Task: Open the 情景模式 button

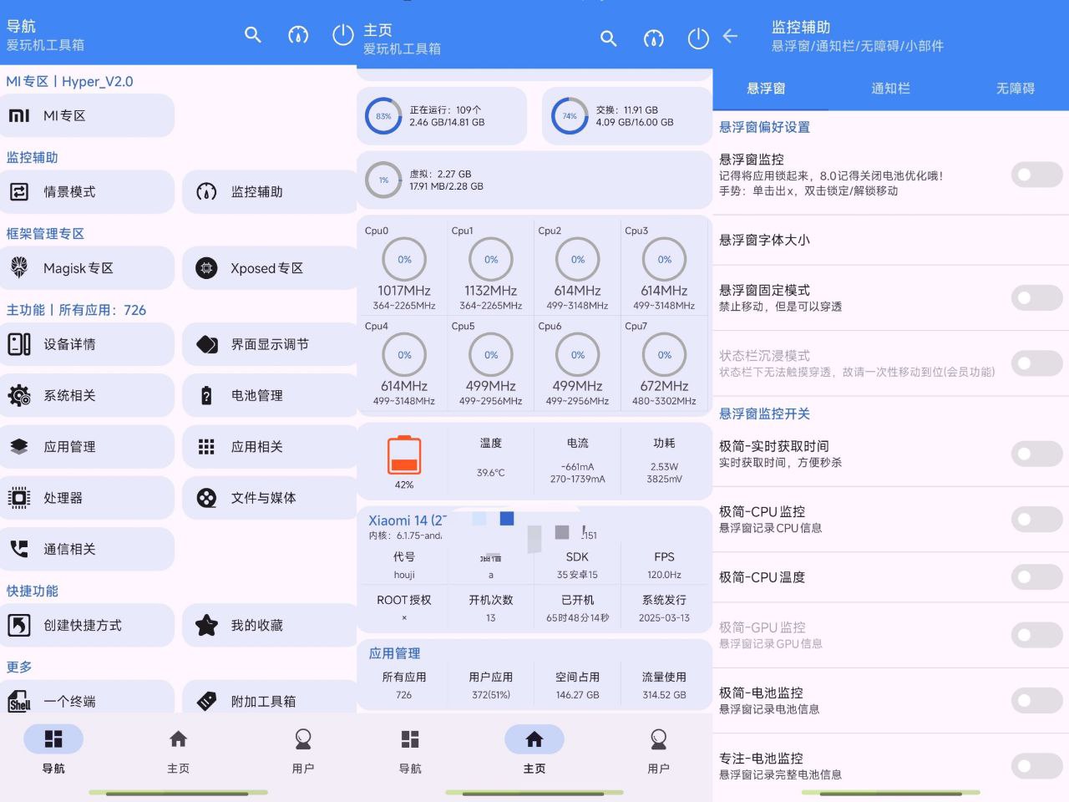Action: 87,192
